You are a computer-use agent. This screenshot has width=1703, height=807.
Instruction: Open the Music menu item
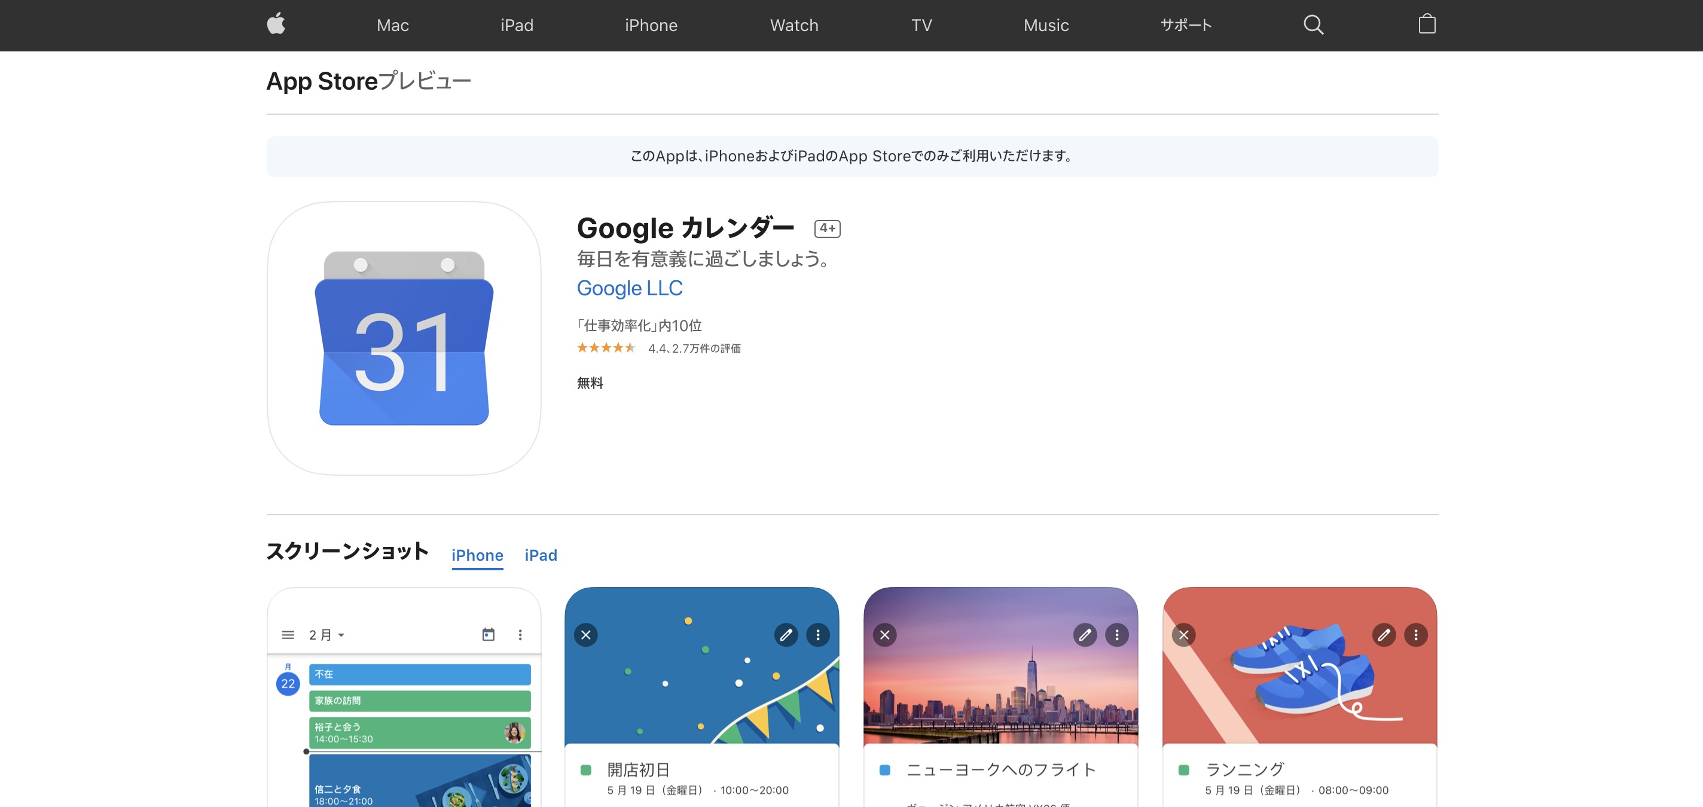coord(1046,25)
